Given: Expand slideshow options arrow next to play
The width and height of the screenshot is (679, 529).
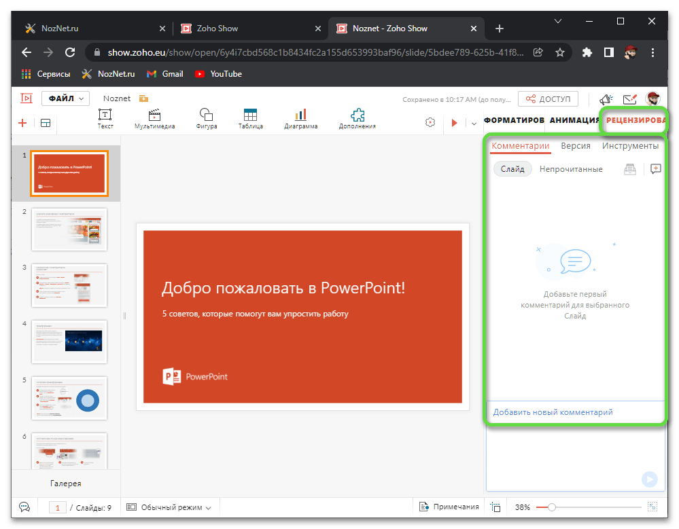Looking at the screenshot, I should (x=474, y=124).
